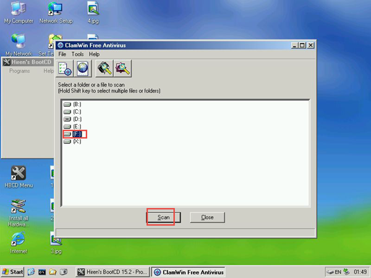Image resolution: width=371 pixels, height=278 pixels.
Task: Click the globe Update Virus Database icon
Action: (83, 69)
